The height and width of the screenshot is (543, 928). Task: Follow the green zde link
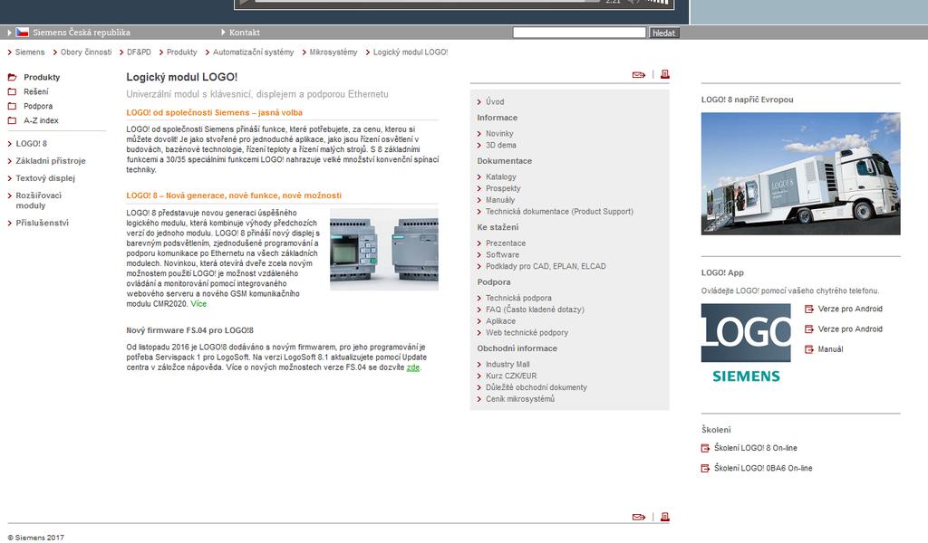tap(413, 367)
